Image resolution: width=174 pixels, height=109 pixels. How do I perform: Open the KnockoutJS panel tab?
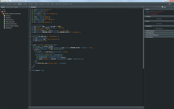66,4
